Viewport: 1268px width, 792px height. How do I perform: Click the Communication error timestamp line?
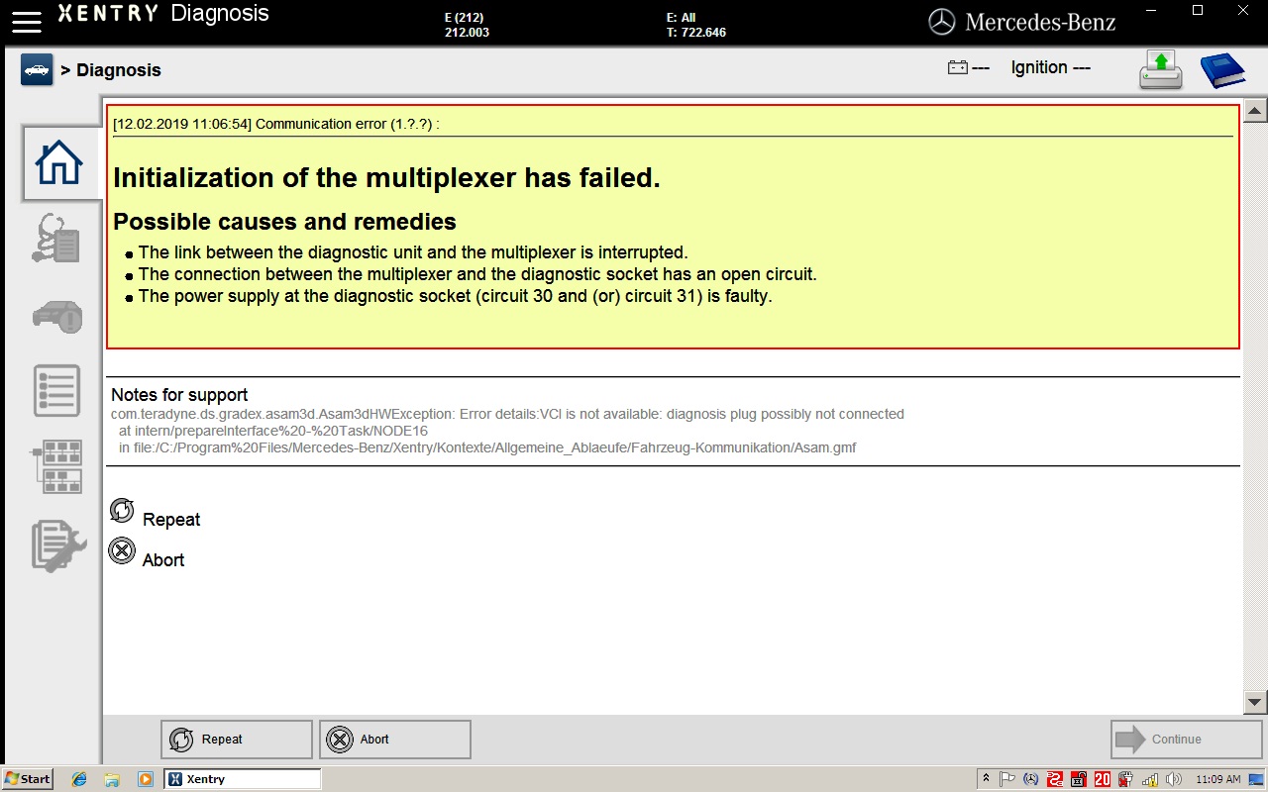pyautogui.click(x=276, y=124)
